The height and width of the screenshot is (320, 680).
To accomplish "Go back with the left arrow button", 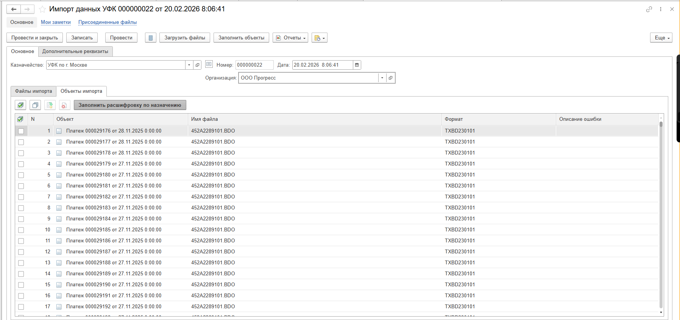I will tap(14, 9).
